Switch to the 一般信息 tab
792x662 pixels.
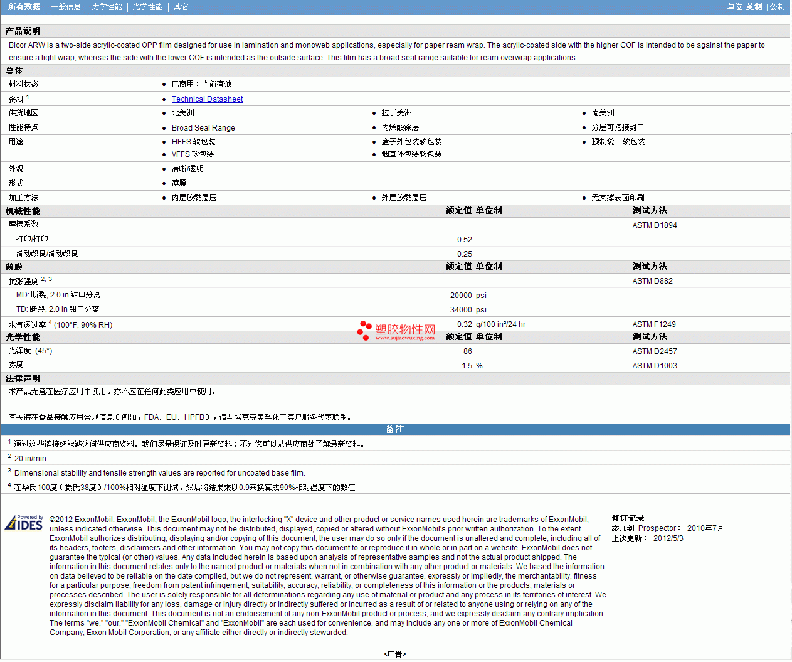click(x=66, y=7)
